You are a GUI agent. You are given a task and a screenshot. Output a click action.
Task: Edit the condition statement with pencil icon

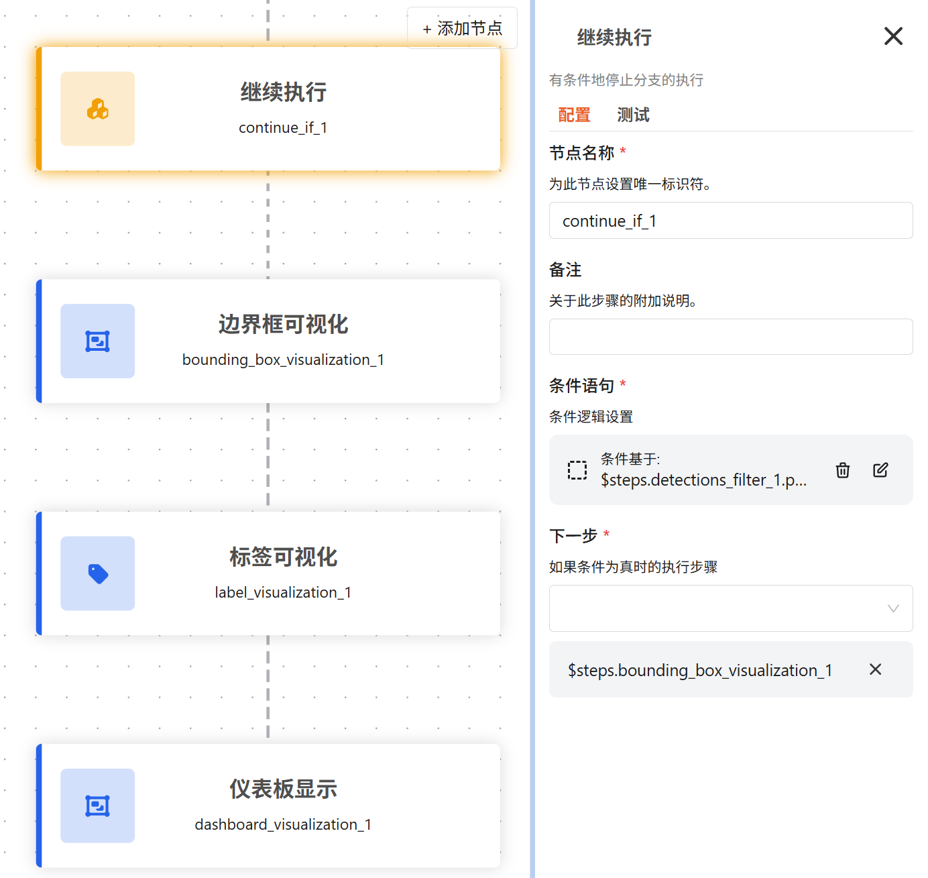pos(880,470)
